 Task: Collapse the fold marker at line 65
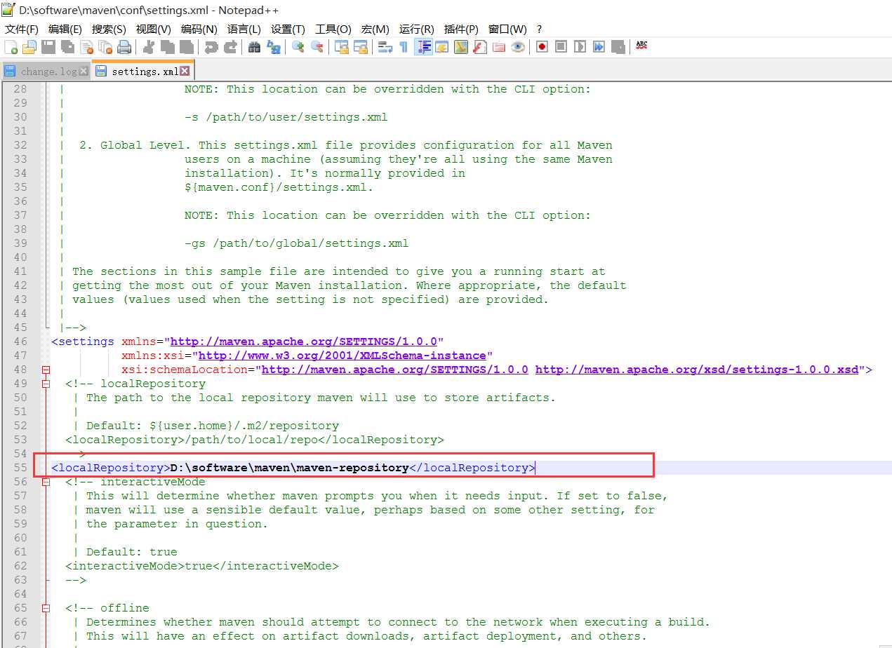coord(46,608)
